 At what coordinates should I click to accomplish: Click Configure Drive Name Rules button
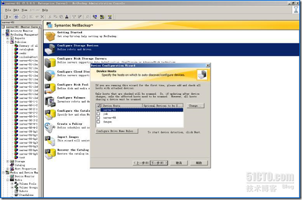[x=116, y=131]
